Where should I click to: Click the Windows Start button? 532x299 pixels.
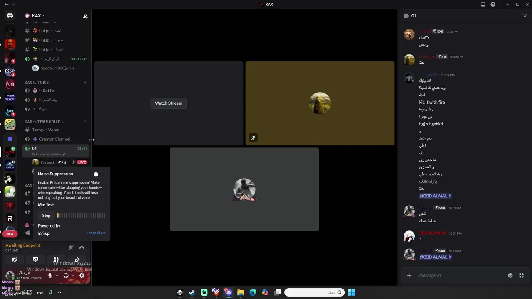(x=351, y=292)
